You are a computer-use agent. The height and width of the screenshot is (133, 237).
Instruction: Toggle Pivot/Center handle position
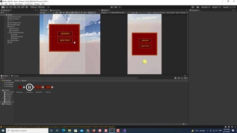click(x=34, y=7)
